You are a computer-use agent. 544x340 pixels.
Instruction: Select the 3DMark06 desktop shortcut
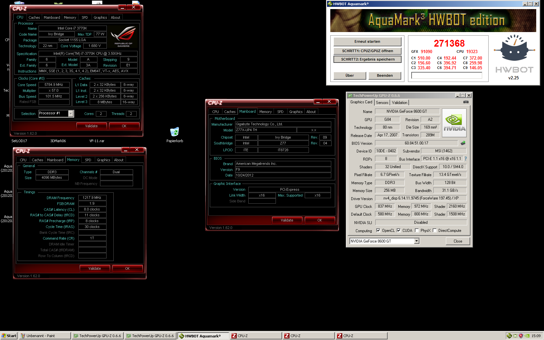pos(58,141)
